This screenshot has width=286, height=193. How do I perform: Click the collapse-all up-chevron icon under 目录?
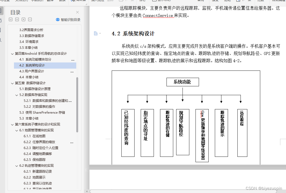(17, 20)
